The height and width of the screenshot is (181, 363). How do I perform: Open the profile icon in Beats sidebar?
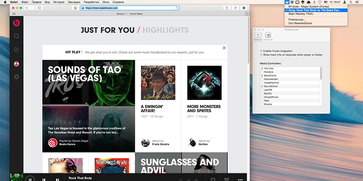16,64
